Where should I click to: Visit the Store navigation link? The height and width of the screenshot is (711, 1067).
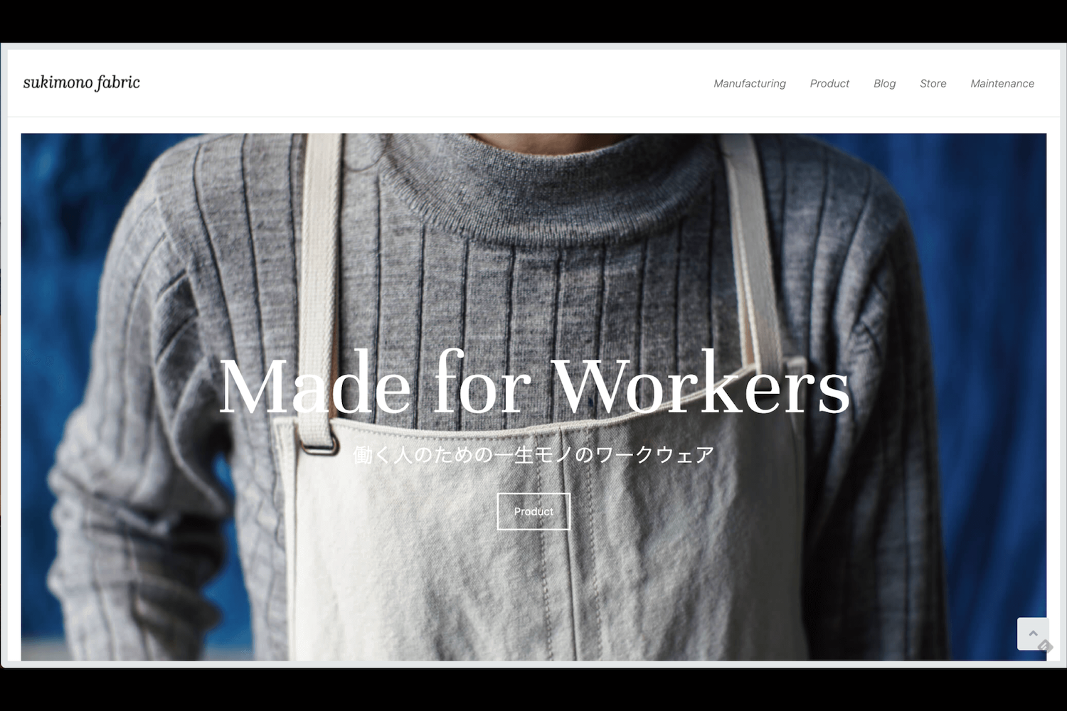pos(933,83)
